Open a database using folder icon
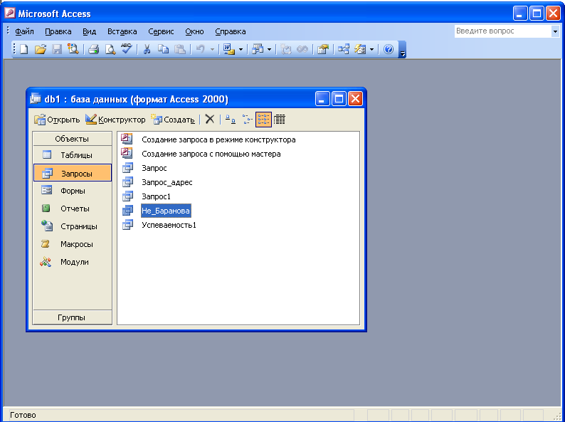The image size is (565, 422). point(41,49)
